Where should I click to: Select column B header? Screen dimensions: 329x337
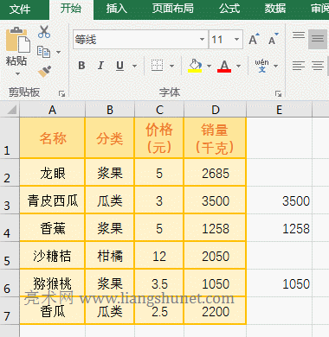point(110,110)
